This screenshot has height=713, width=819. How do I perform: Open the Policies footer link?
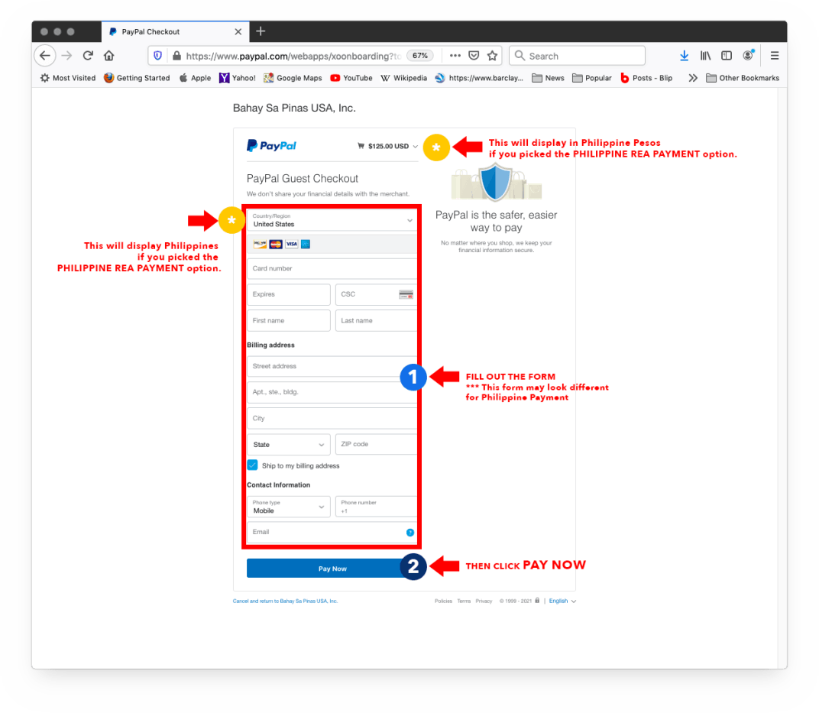tap(443, 601)
